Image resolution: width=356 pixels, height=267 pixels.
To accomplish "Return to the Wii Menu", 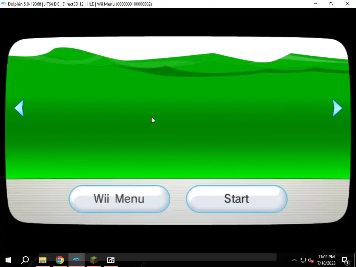I will click(120, 199).
